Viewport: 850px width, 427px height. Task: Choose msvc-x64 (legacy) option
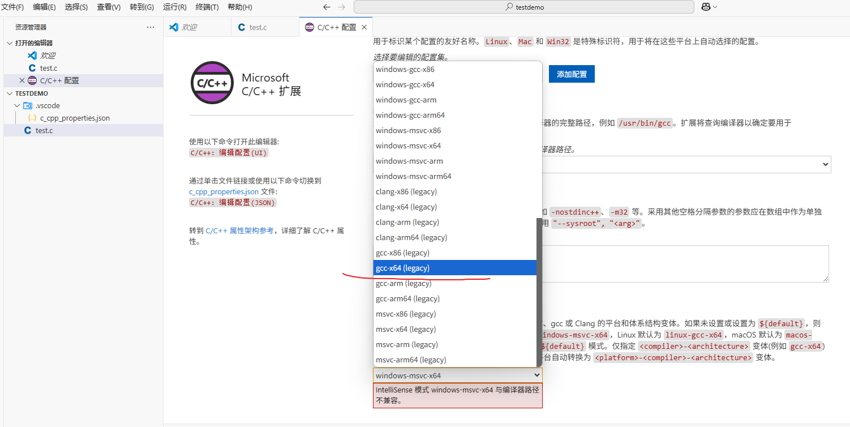(x=455, y=329)
